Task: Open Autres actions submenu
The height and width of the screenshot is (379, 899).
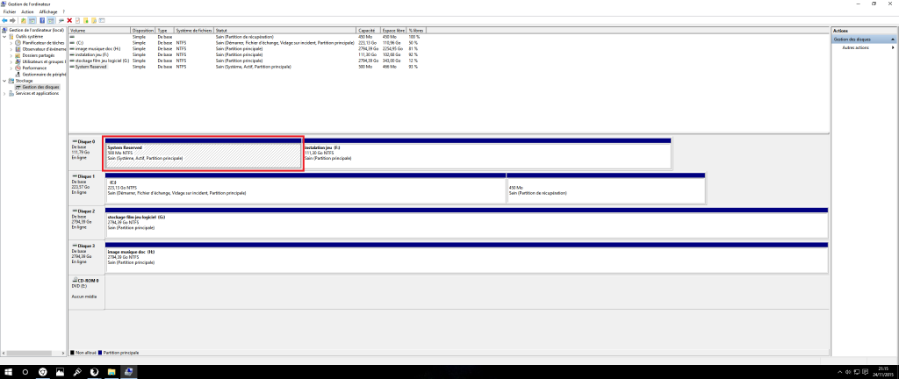Action: coord(855,48)
